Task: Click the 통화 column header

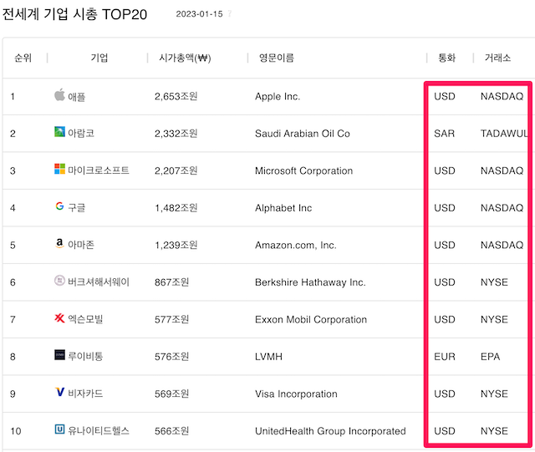Action: [x=446, y=58]
